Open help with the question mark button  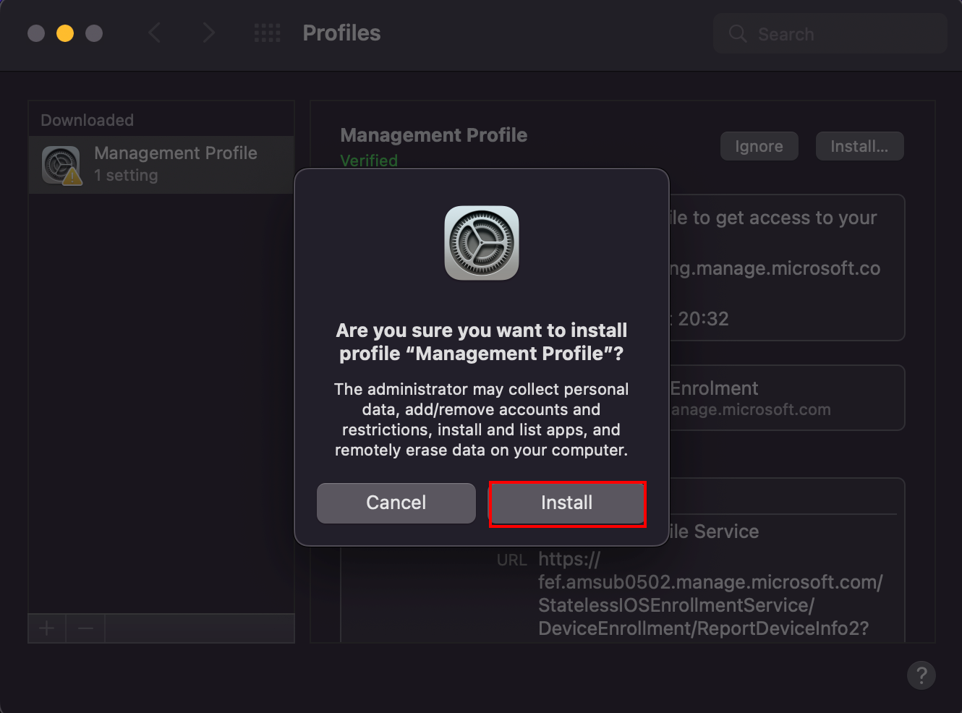point(921,675)
